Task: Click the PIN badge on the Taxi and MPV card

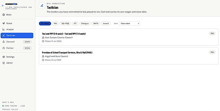Action: click(x=212, y=33)
